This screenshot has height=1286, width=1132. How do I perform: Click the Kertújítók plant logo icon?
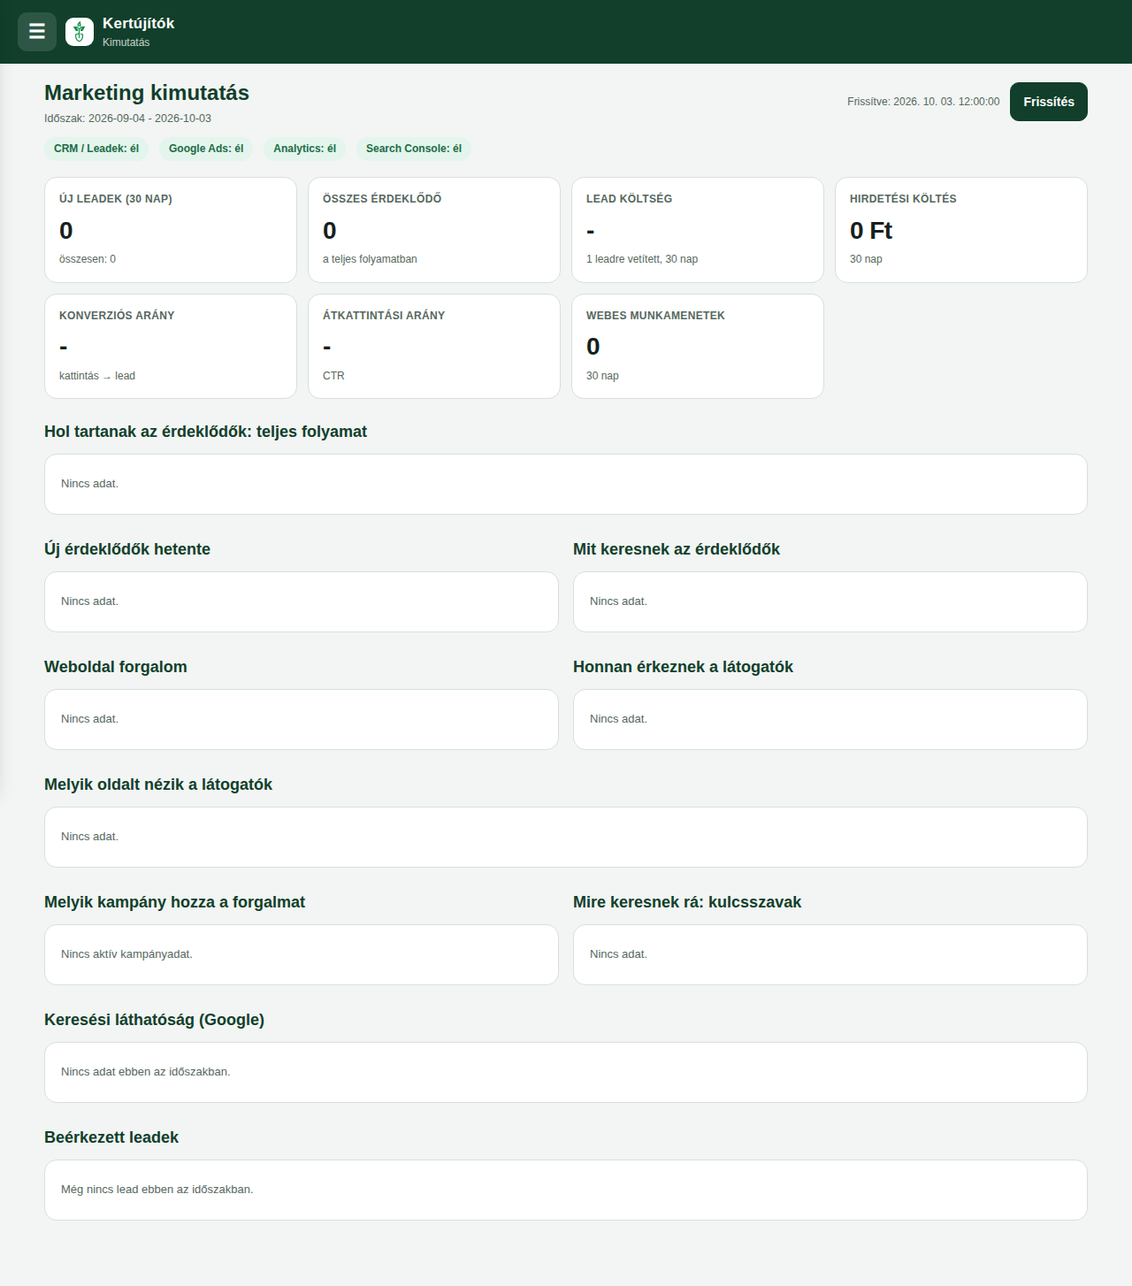click(80, 32)
